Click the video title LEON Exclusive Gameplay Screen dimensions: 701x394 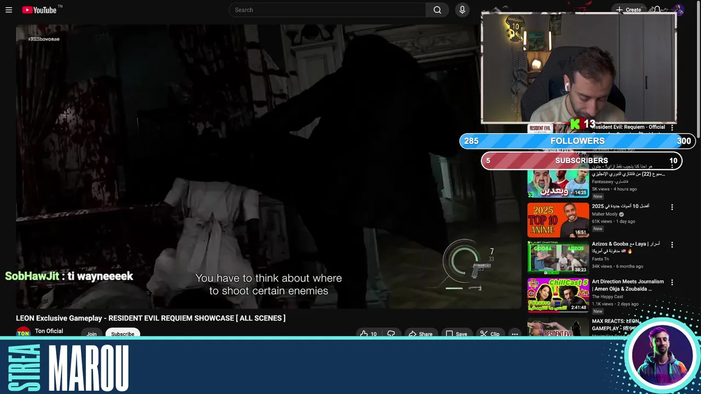coord(151,318)
